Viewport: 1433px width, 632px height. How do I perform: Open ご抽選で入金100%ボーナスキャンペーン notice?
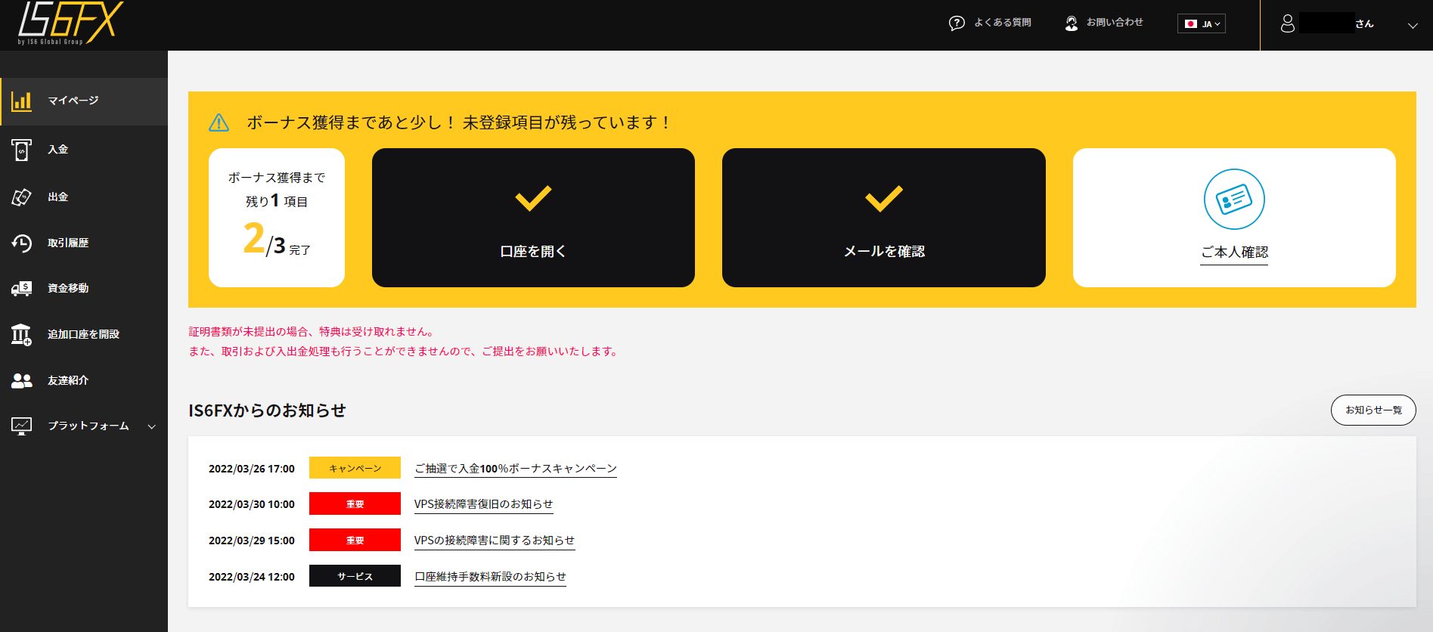tap(516, 469)
